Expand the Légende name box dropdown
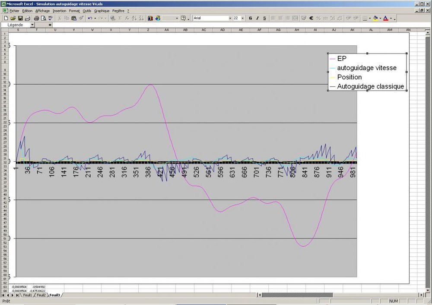The image size is (432, 305). [32, 25]
